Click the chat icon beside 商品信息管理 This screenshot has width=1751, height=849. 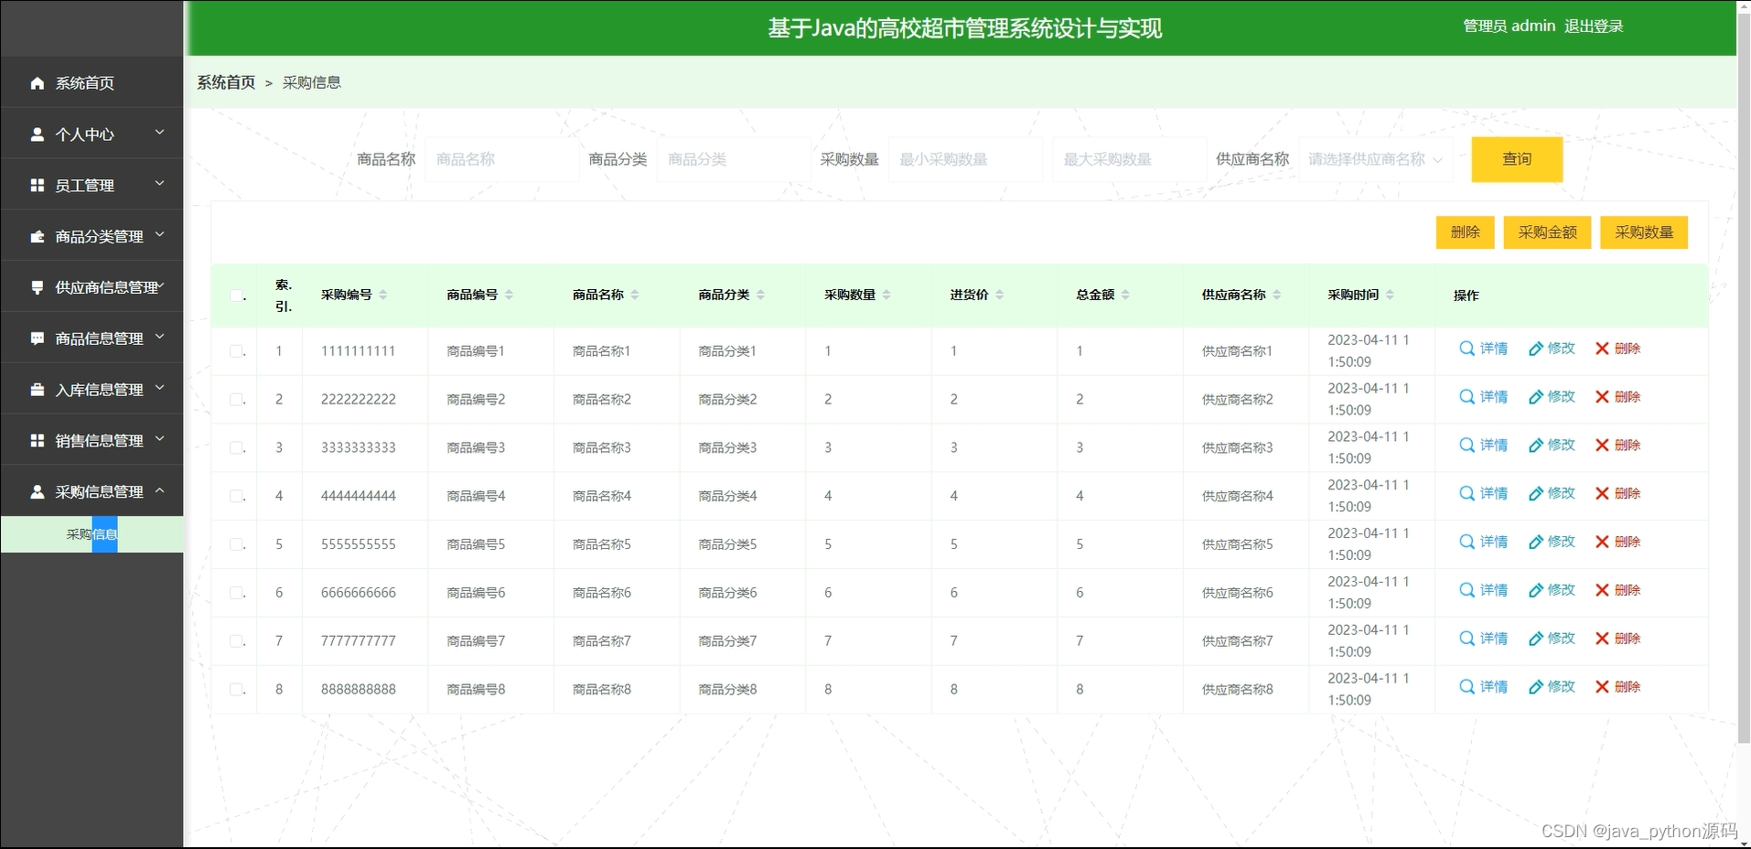tap(38, 339)
